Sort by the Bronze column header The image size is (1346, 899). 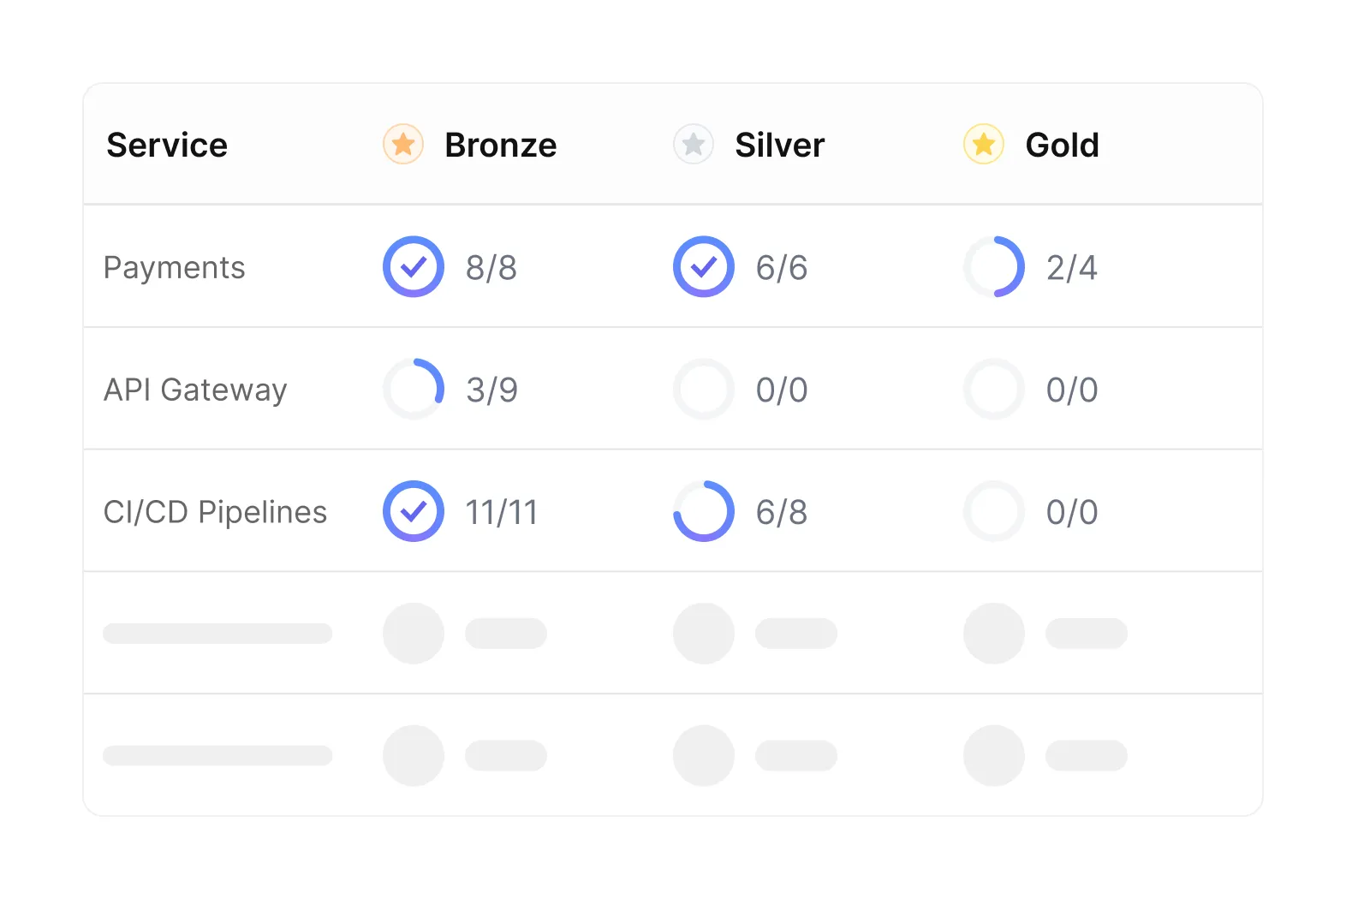[x=501, y=145]
